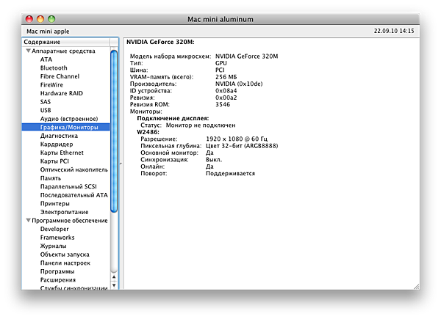Open Hardware RAID information

click(x=61, y=93)
